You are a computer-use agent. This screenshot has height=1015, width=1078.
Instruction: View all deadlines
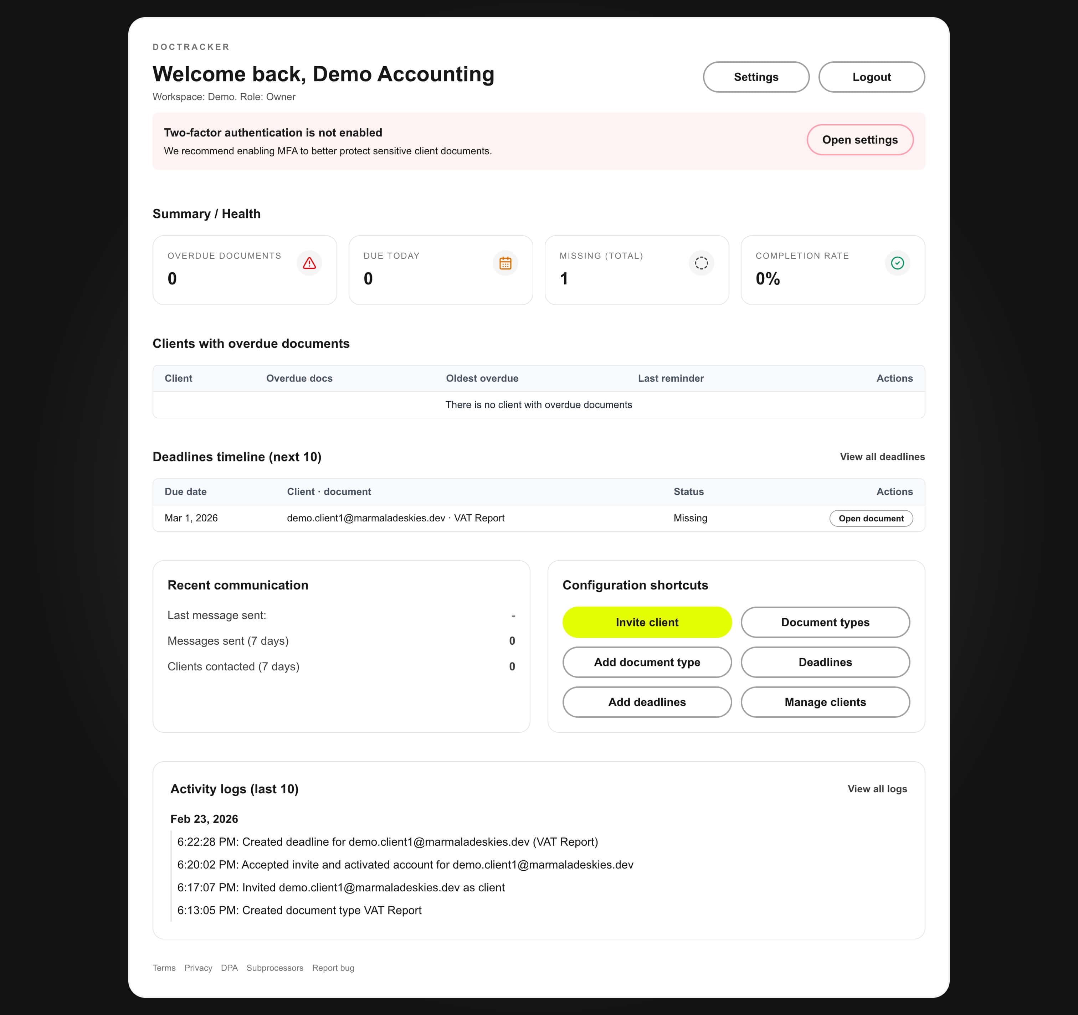tap(882, 457)
